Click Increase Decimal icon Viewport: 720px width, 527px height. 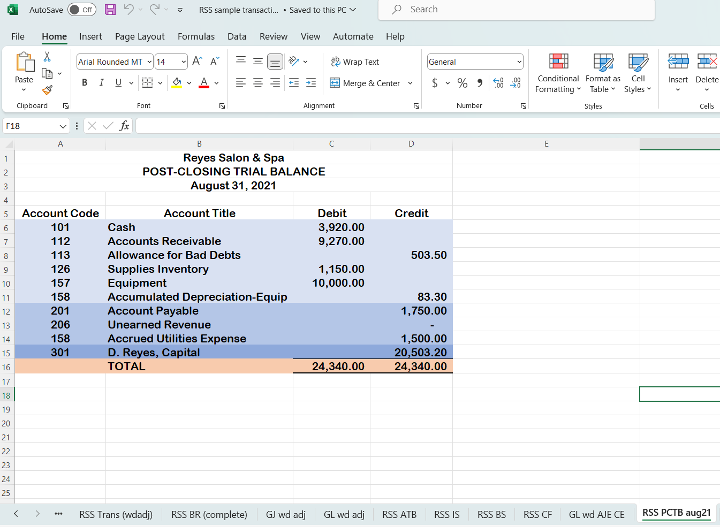tap(498, 83)
